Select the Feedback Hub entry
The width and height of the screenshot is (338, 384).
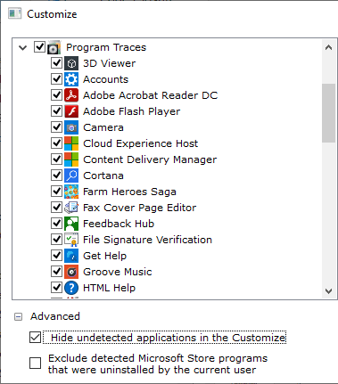(x=119, y=224)
